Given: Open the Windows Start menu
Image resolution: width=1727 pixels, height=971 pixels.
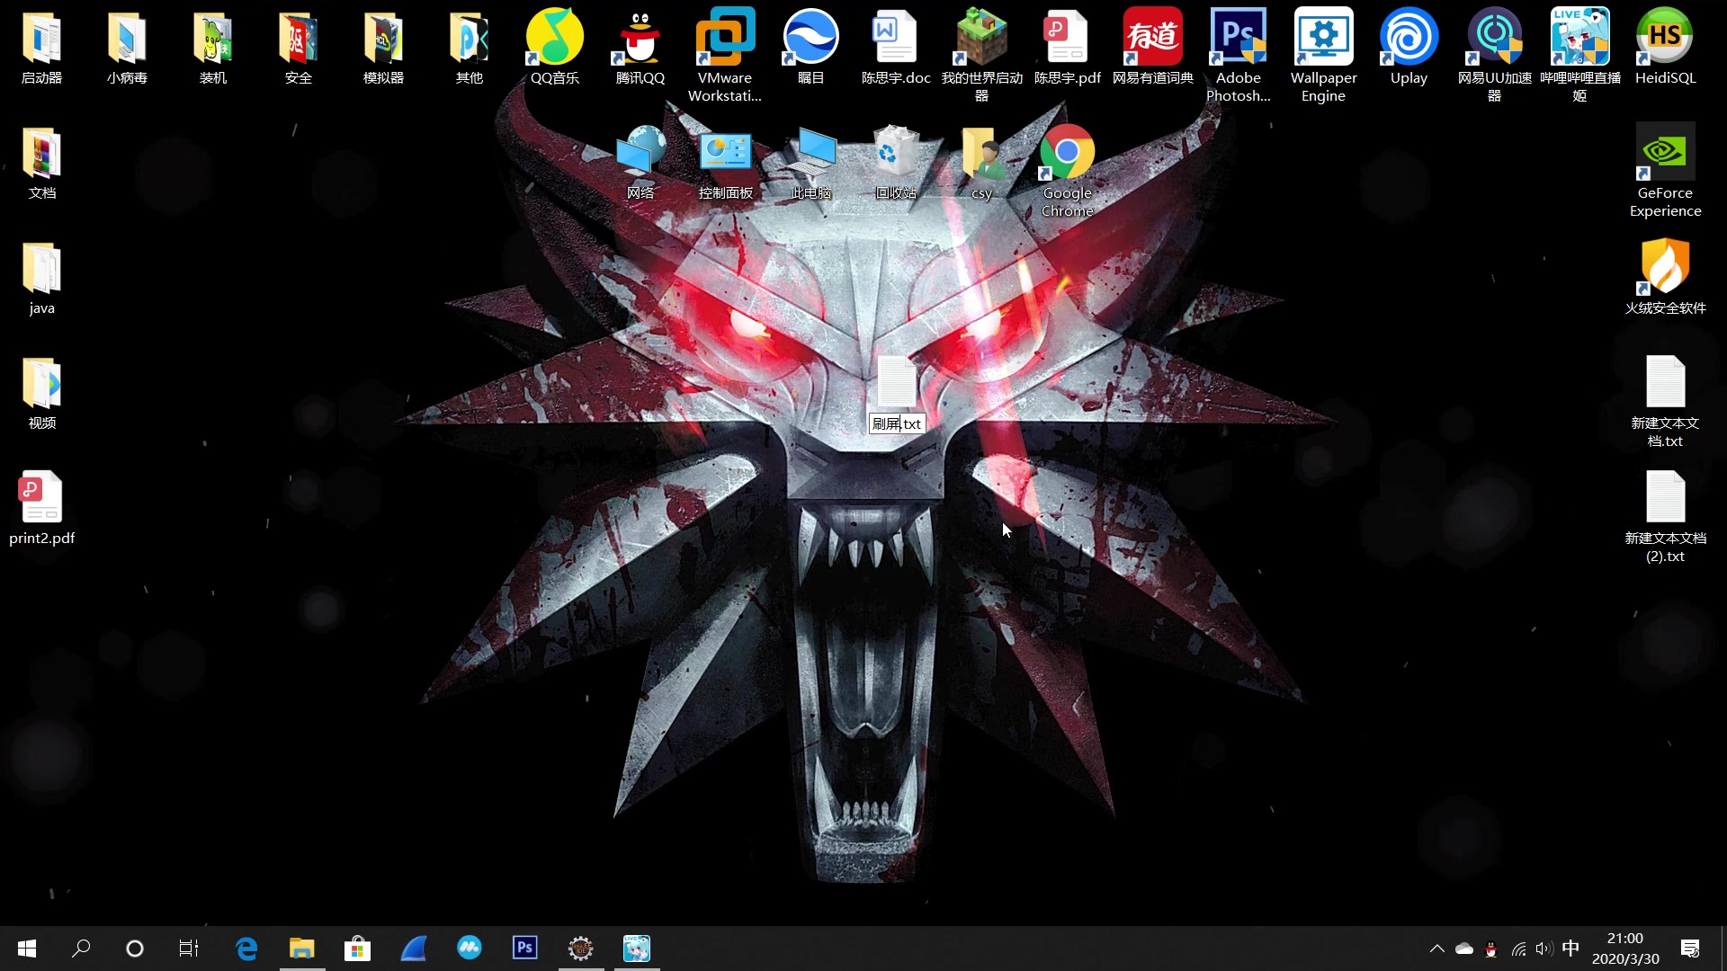Looking at the screenshot, I should [x=27, y=948].
